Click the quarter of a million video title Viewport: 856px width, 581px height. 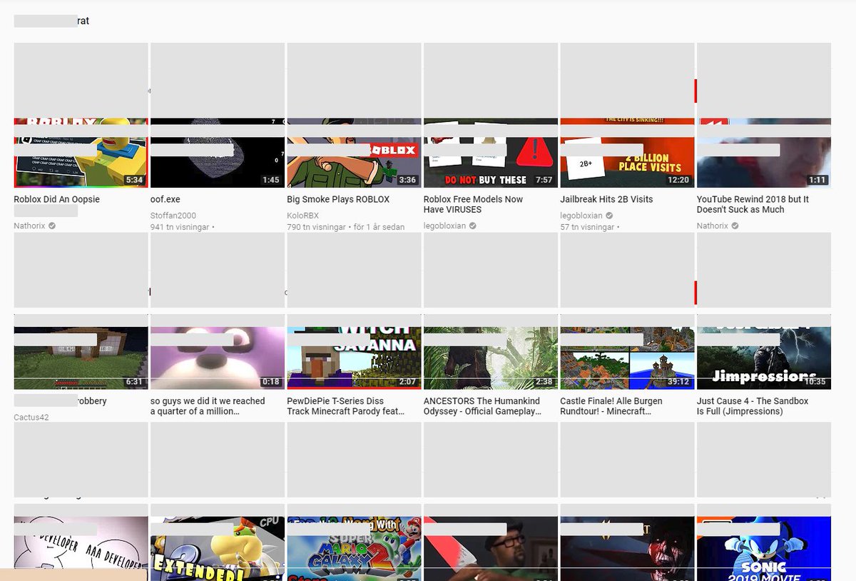(208, 406)
